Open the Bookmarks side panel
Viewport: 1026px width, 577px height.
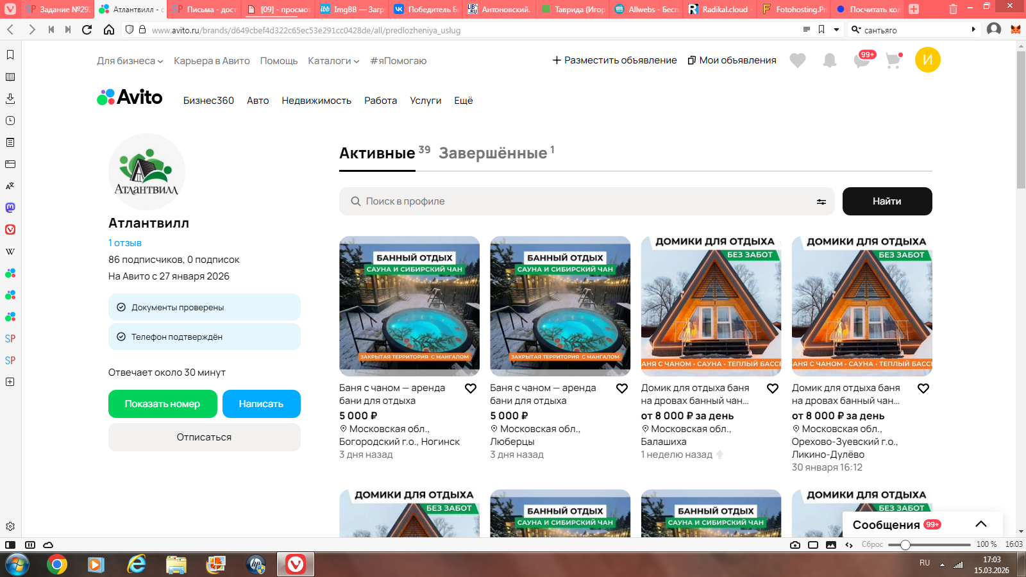[x=10, y=55]
